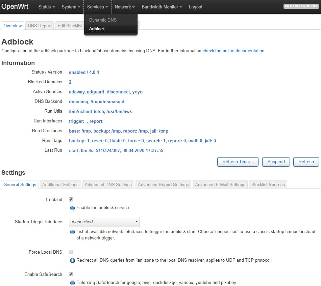Click the 'enabled / 4.0.4' status value
This screenshot has height=286, width=321.
84,72
